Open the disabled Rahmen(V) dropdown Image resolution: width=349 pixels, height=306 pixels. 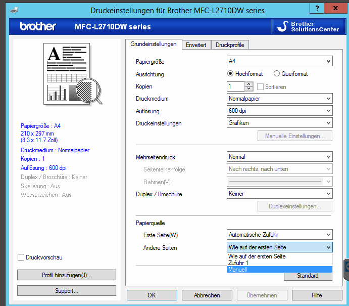click(x=280, y=182)
